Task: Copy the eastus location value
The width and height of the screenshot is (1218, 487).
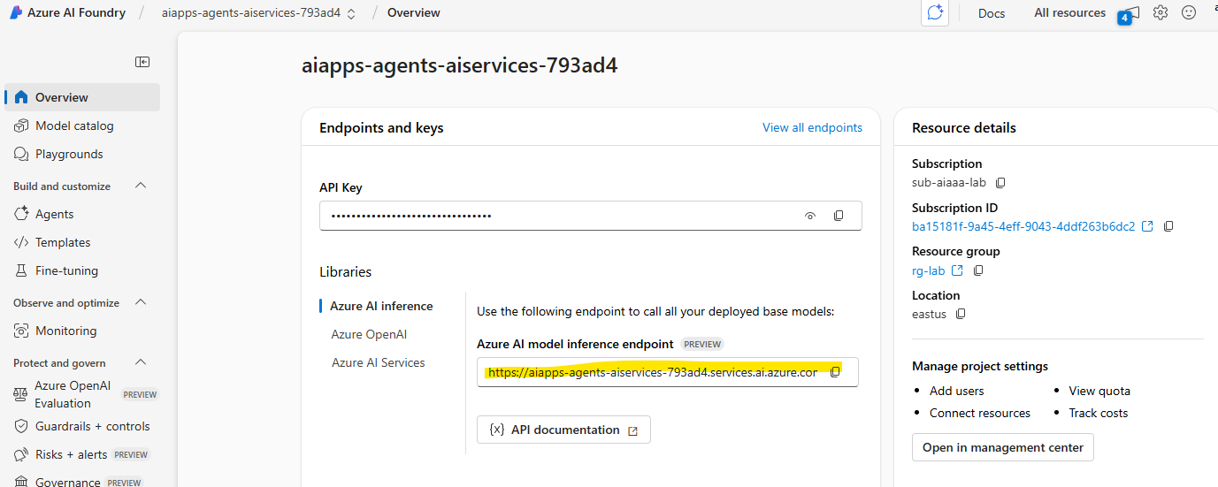Action: (961, 314)
